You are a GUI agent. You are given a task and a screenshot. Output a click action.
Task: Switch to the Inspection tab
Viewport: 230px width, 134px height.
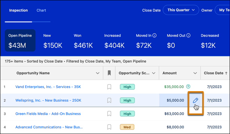(x=18, y=10)
